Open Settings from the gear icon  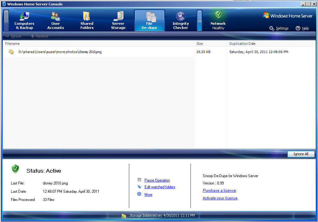(x=271, y=28)
